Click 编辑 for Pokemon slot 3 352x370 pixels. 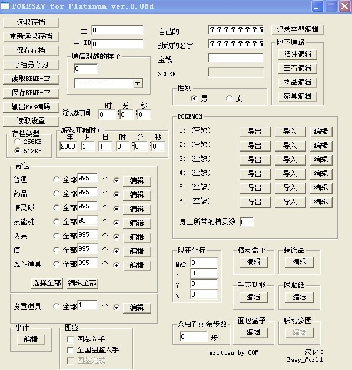pos(321,160)
